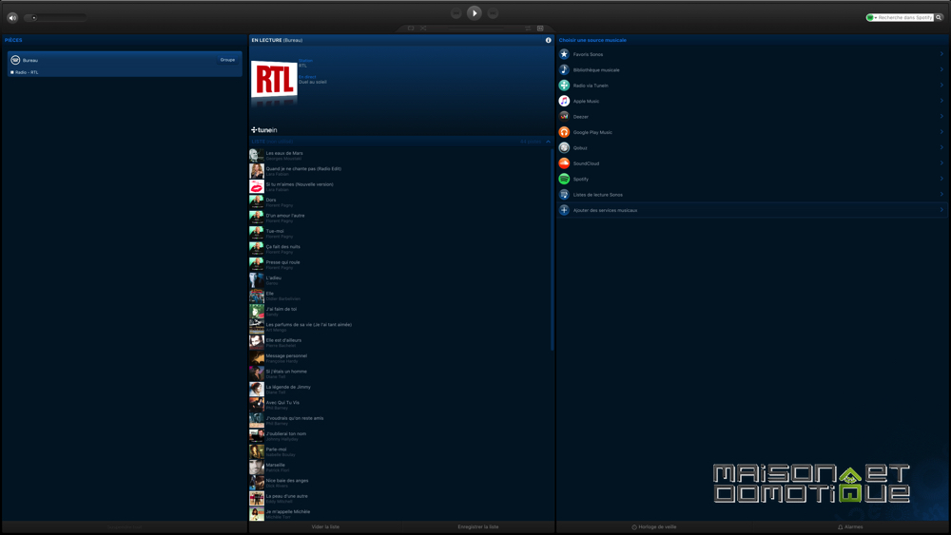Select track Les eaux de Mars
This screenshot has height=535, width=951.
(400, 155)
